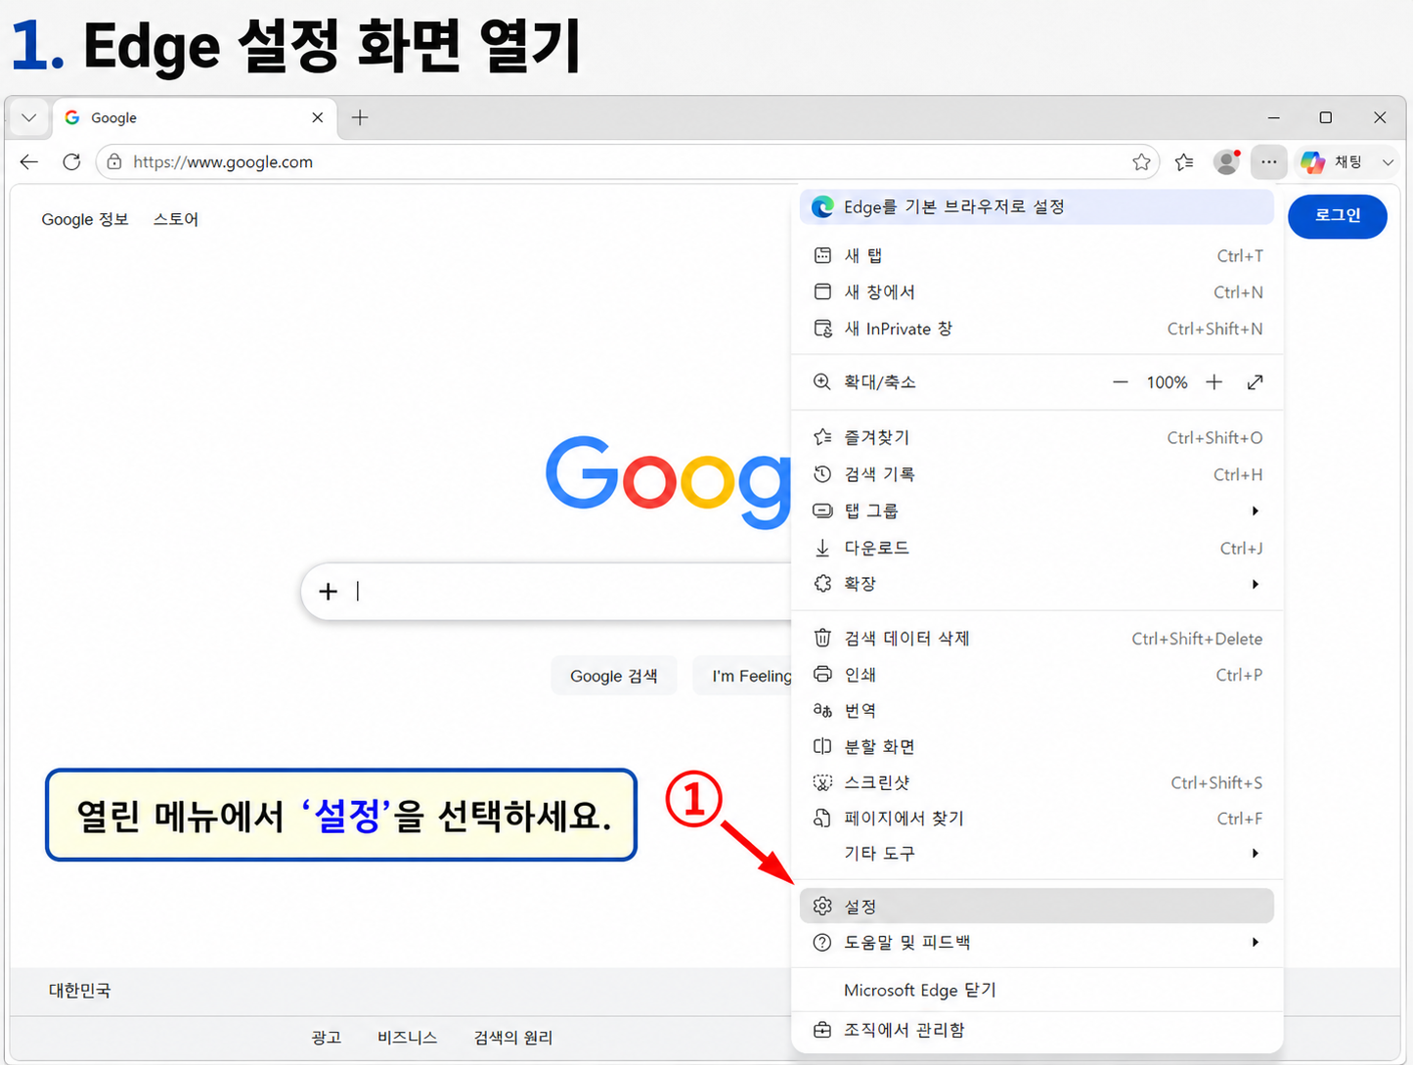Select 번역 menu item
Screen dimensions: 1413x1065
(x=1037, y=711)
